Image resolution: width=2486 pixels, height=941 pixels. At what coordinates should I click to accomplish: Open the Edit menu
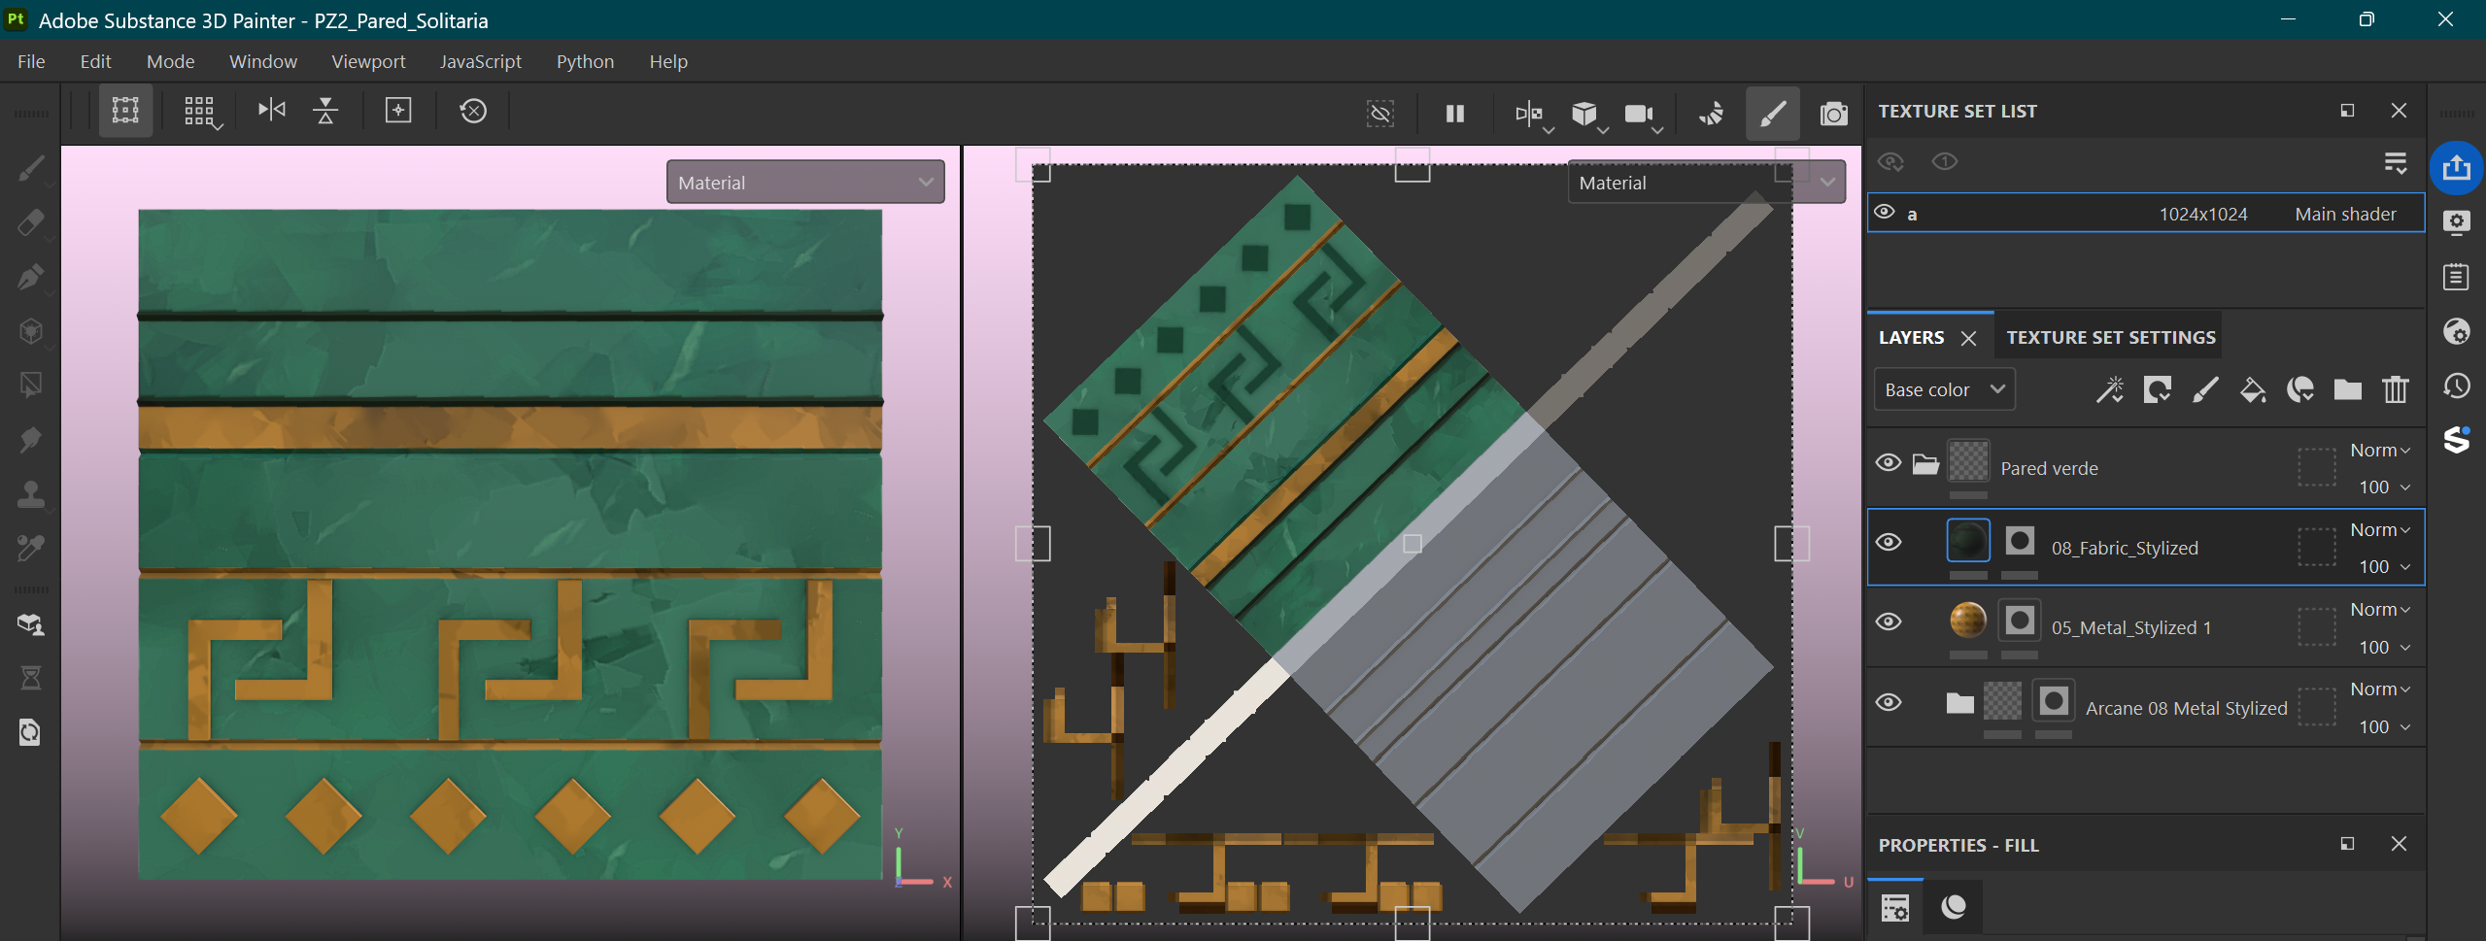tap(95, 61)
